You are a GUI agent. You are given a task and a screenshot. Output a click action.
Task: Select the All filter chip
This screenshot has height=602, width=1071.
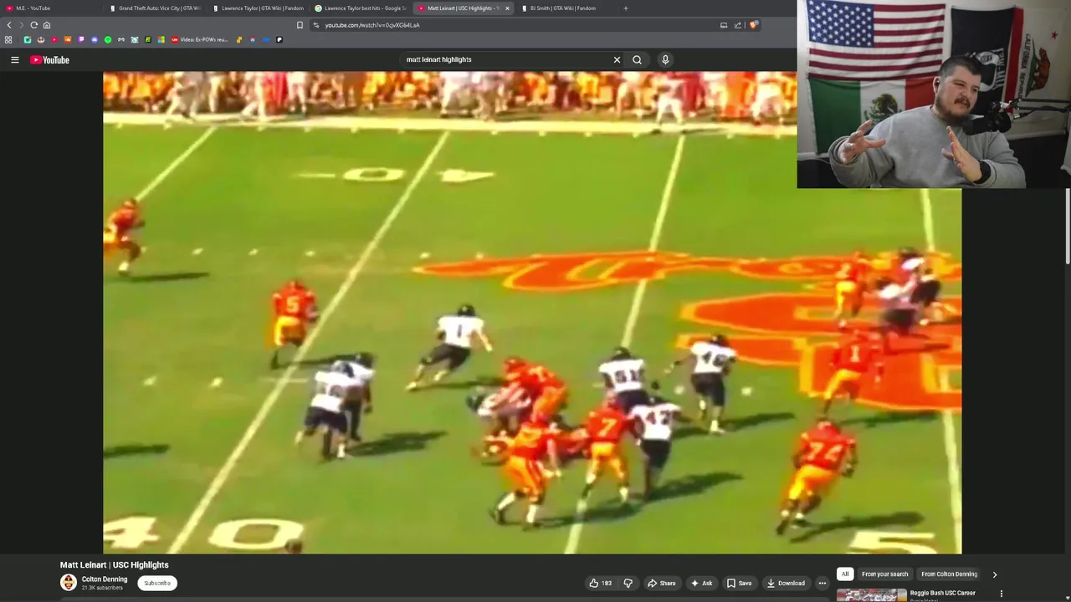click(x=845, y=574)
